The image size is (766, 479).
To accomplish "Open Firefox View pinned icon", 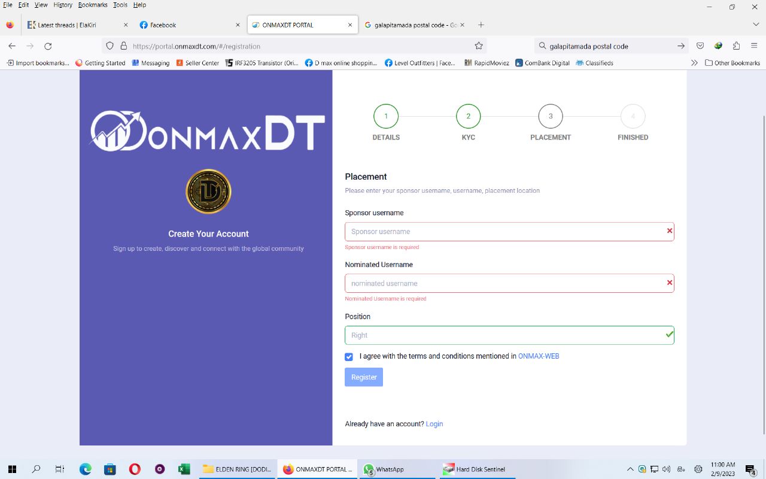I will pyautogui.click(x=10, y=25).
